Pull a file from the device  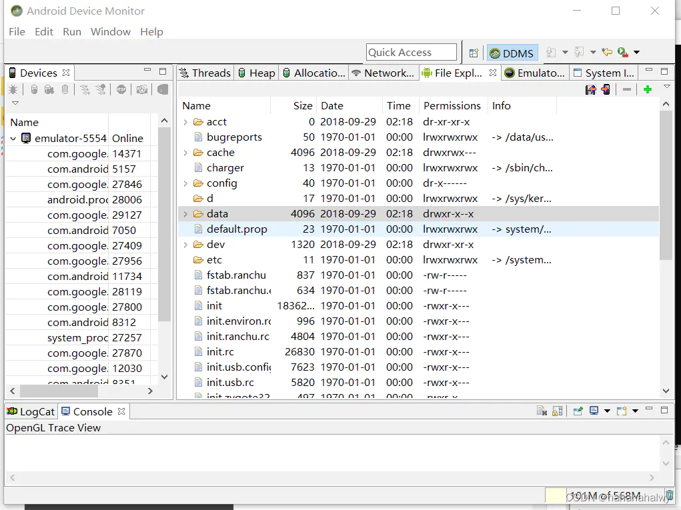tap(590, 89)
